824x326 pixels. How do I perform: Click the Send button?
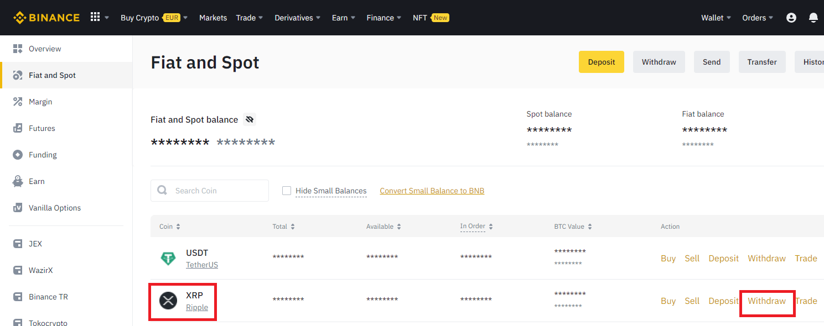(x=712, y=62)
